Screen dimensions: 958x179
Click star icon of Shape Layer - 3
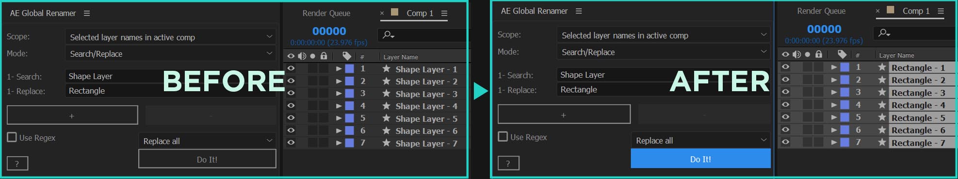(386, 93)
